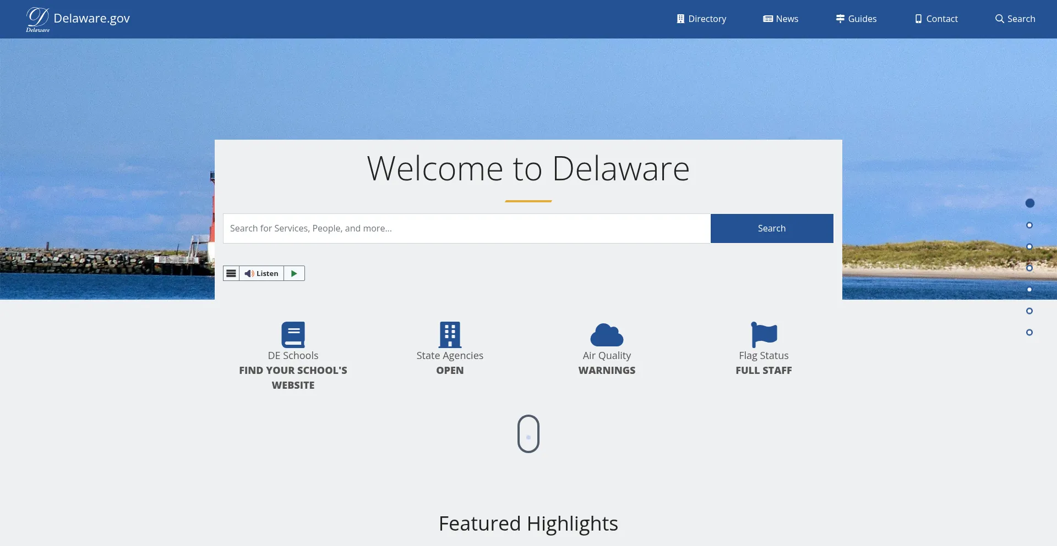Viewport: 1057px width, 546px height.
Task: Click the Flag Status flag icon
Action: [x=764, y=334]
